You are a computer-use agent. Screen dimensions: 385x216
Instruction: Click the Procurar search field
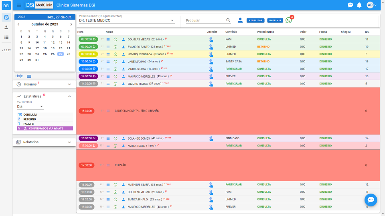(205, 20)
